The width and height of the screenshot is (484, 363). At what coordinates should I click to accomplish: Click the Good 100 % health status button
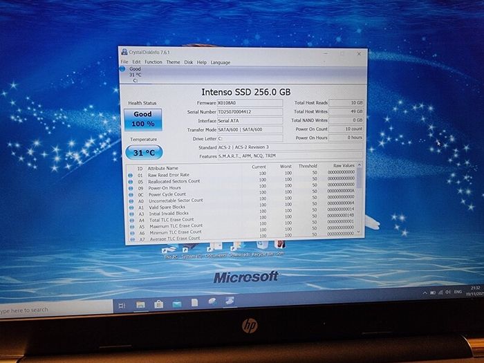point(143,119)
